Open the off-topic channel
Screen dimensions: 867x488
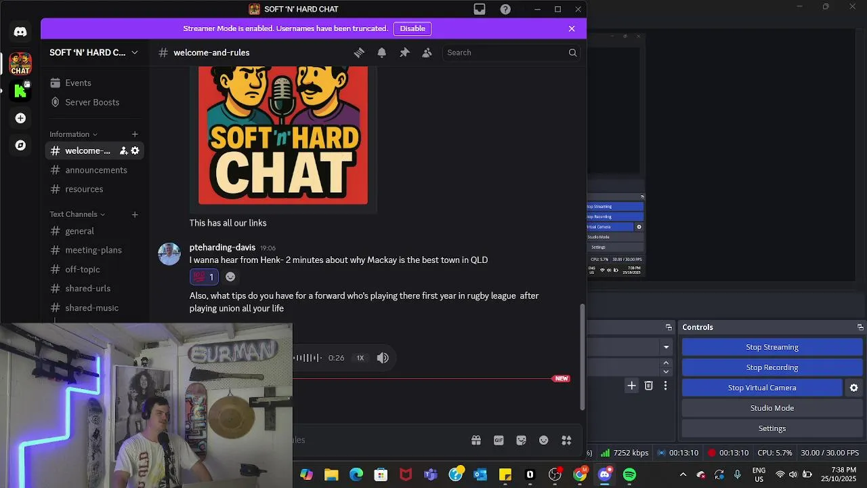coord(94,269)
